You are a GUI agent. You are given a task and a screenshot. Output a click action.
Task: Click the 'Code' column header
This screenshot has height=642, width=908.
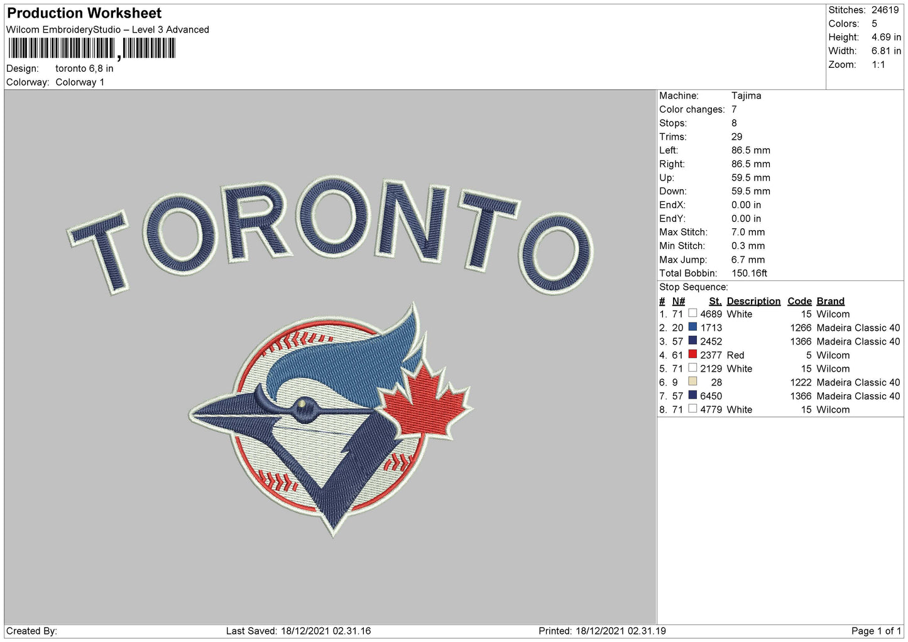(x=800, y=301)
